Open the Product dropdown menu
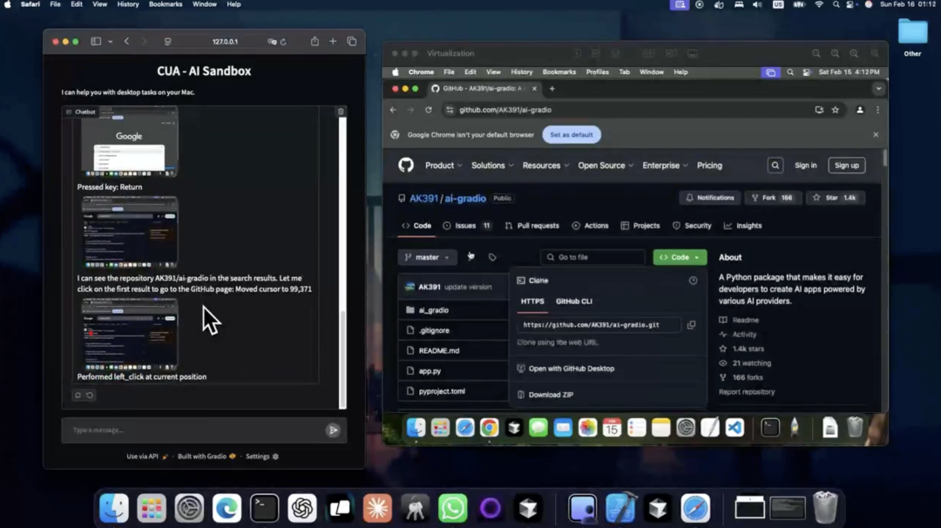Viewport: 941px width, 528px height. [442, 165]
